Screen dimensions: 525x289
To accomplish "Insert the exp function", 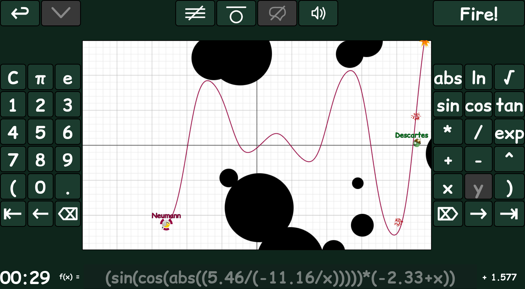I will coord(509,132).
